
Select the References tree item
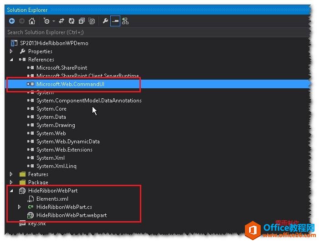click(x=41, y=60)
